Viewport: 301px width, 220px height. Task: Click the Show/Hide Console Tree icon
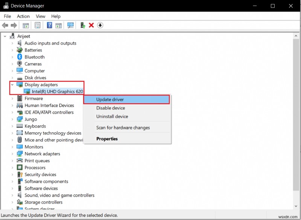click(25, 25)
